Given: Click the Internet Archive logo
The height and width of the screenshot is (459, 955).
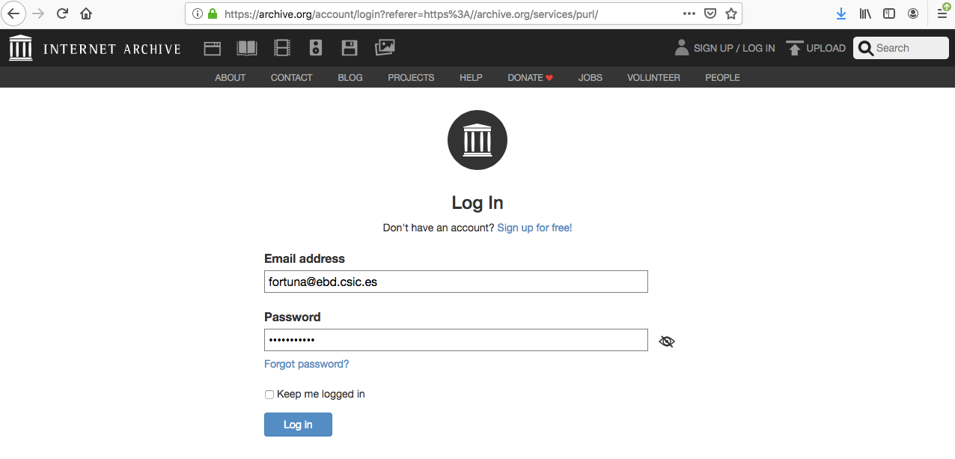Looking at the screenshot, I should tap(95, 49).
